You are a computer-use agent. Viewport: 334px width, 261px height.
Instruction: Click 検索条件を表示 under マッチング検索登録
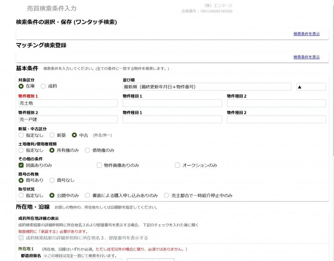307,57
